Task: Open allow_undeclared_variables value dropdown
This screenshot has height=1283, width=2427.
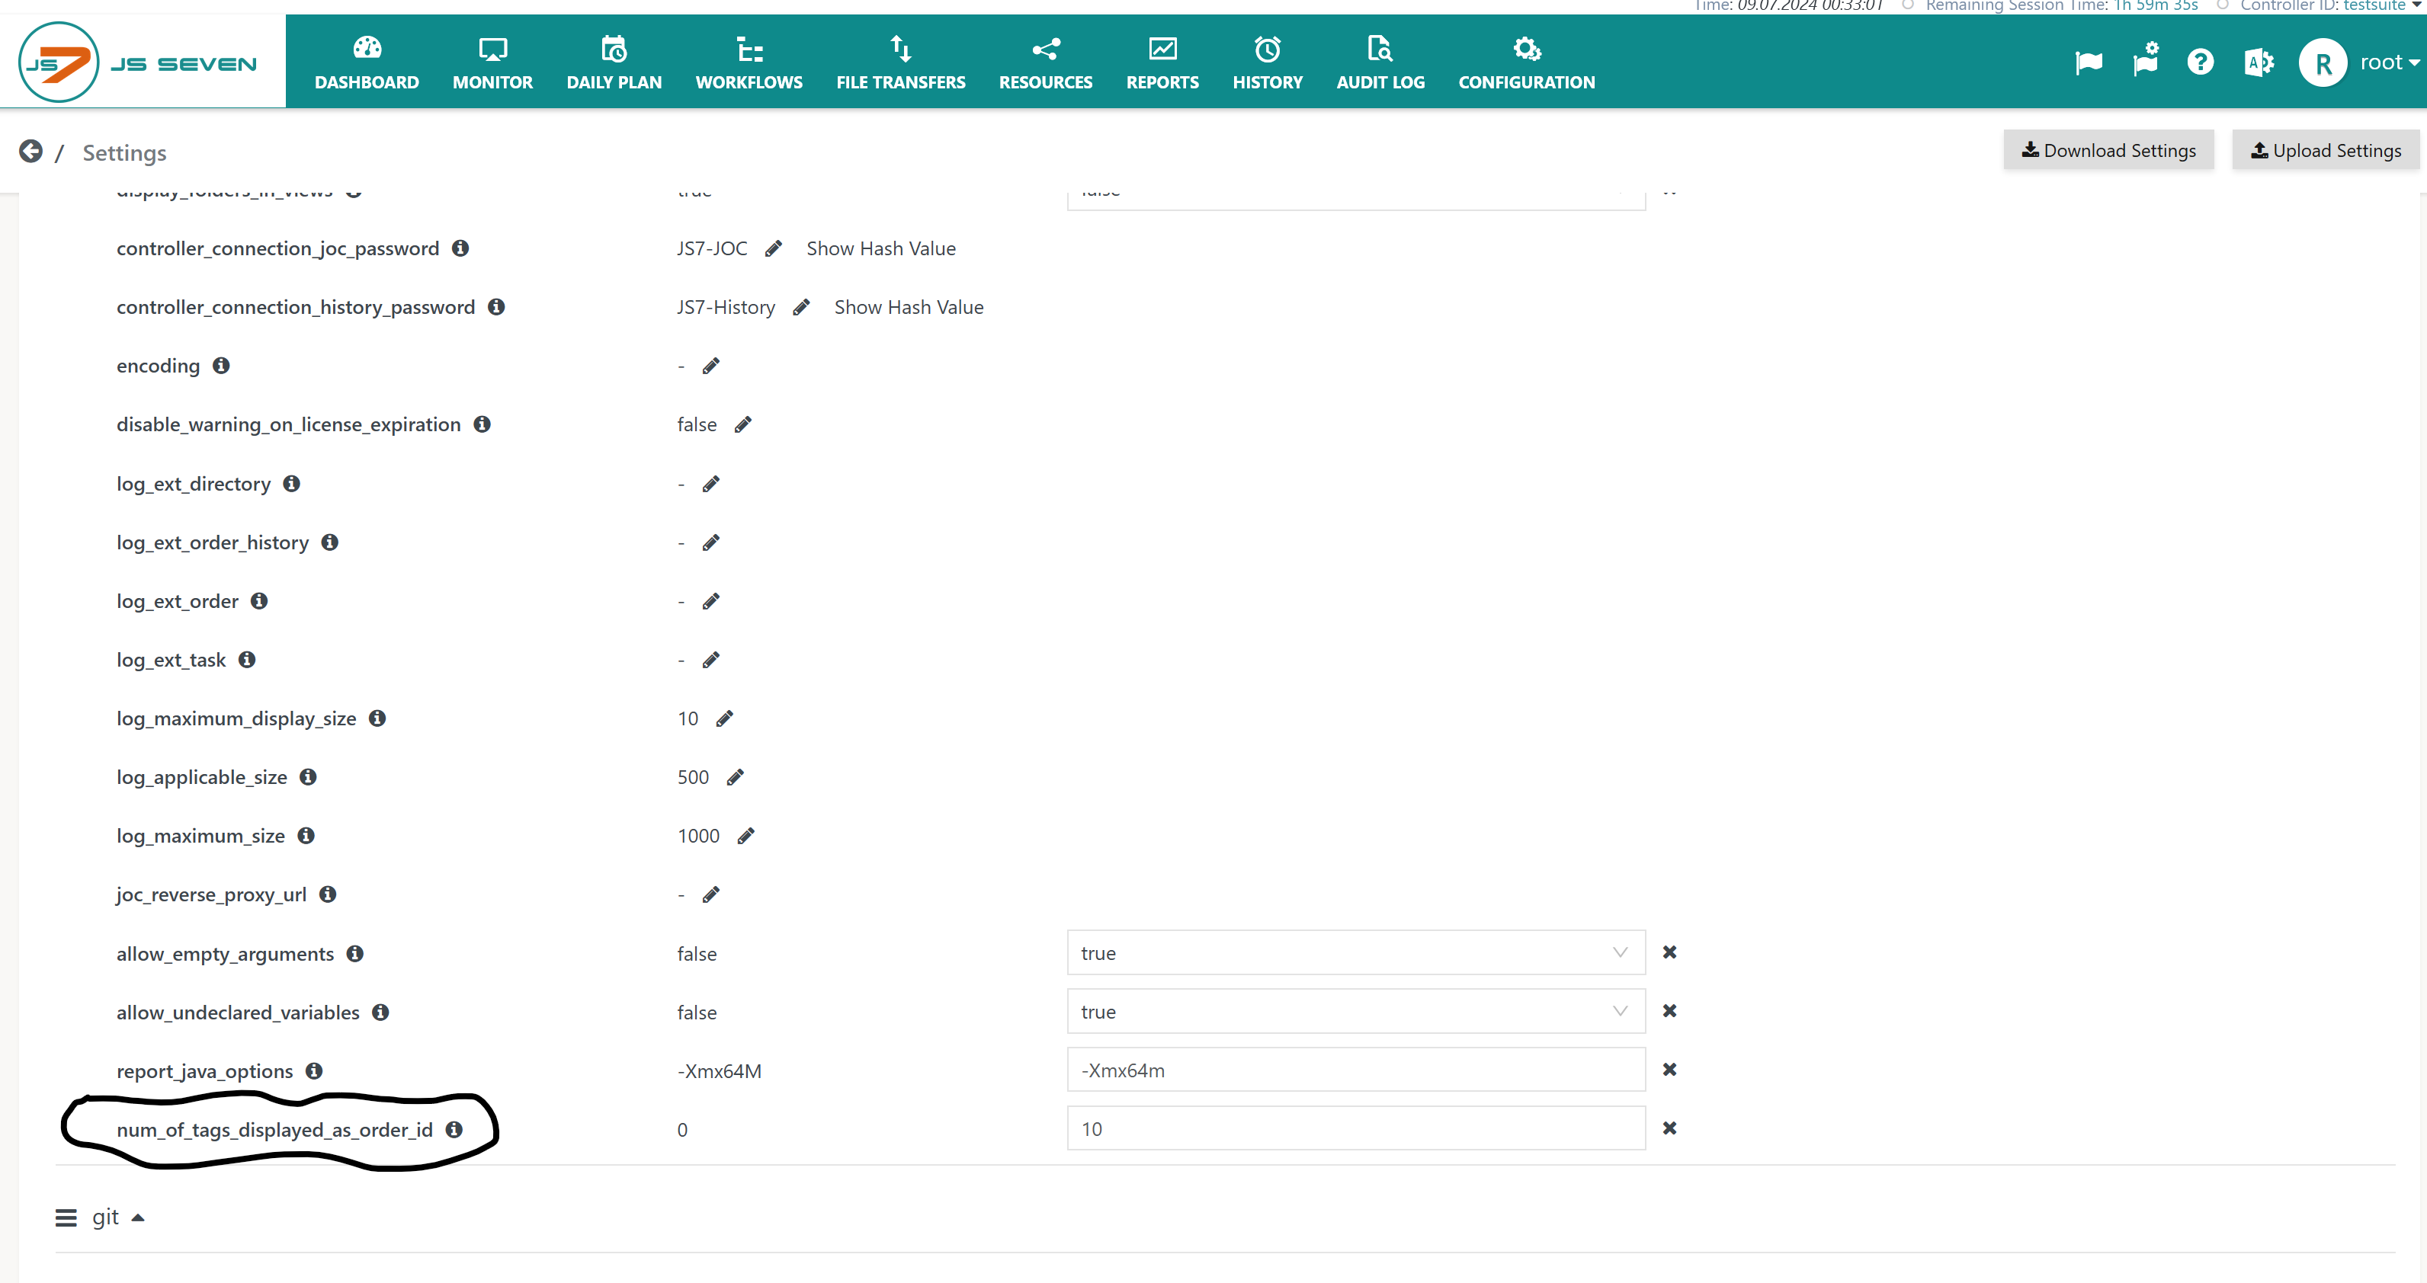Action: click(x=1355, y=1011)
